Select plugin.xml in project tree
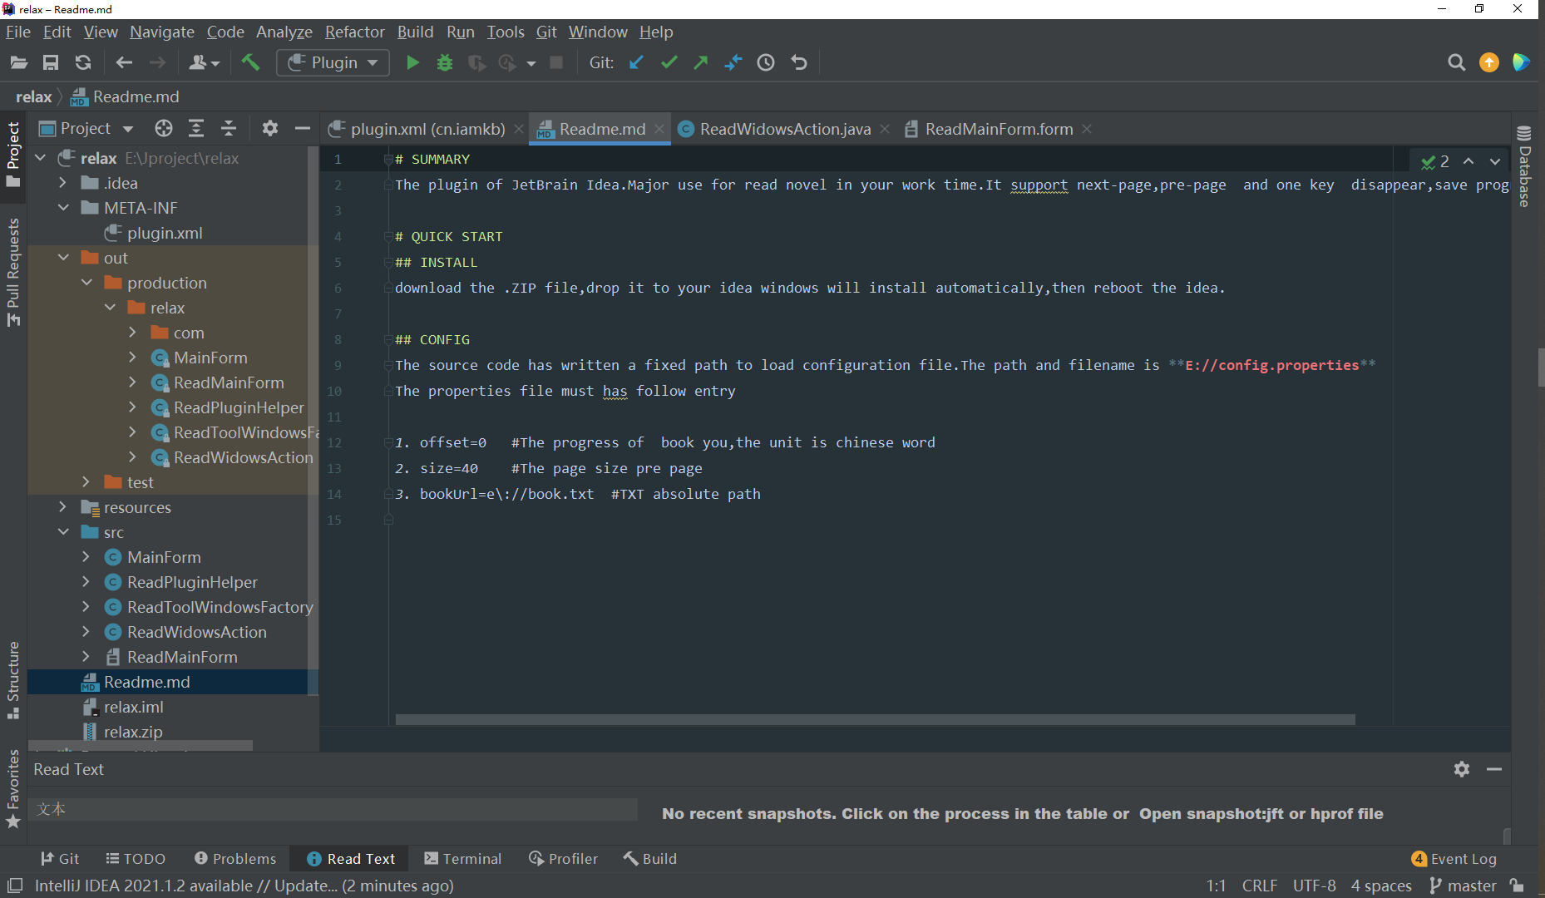1545x898 pixels. point(165,233)
